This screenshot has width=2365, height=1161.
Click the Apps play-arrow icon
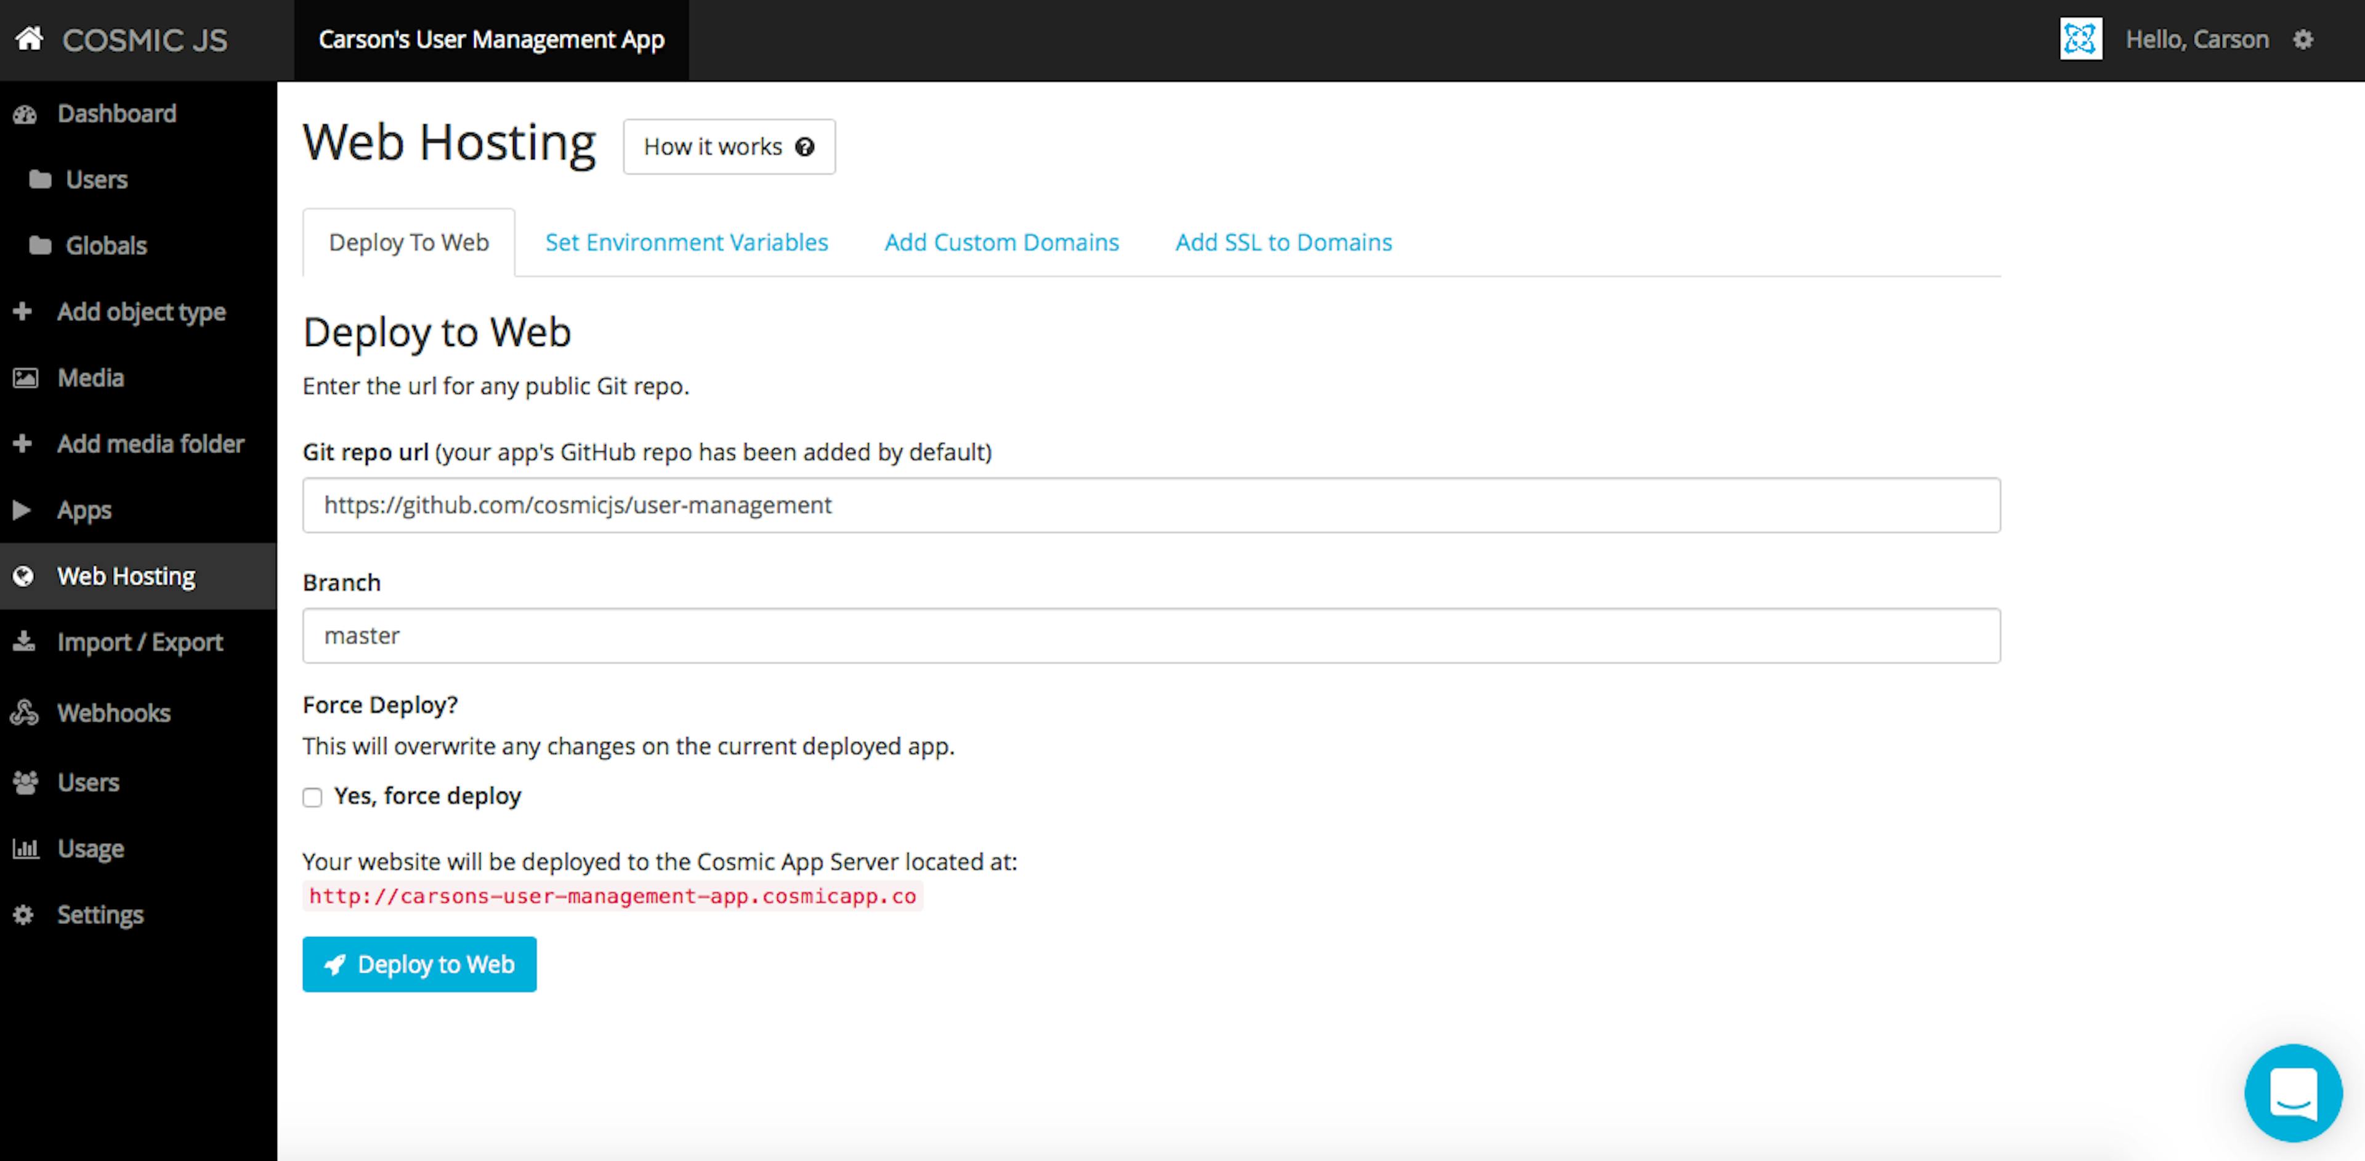click(22, 509)
